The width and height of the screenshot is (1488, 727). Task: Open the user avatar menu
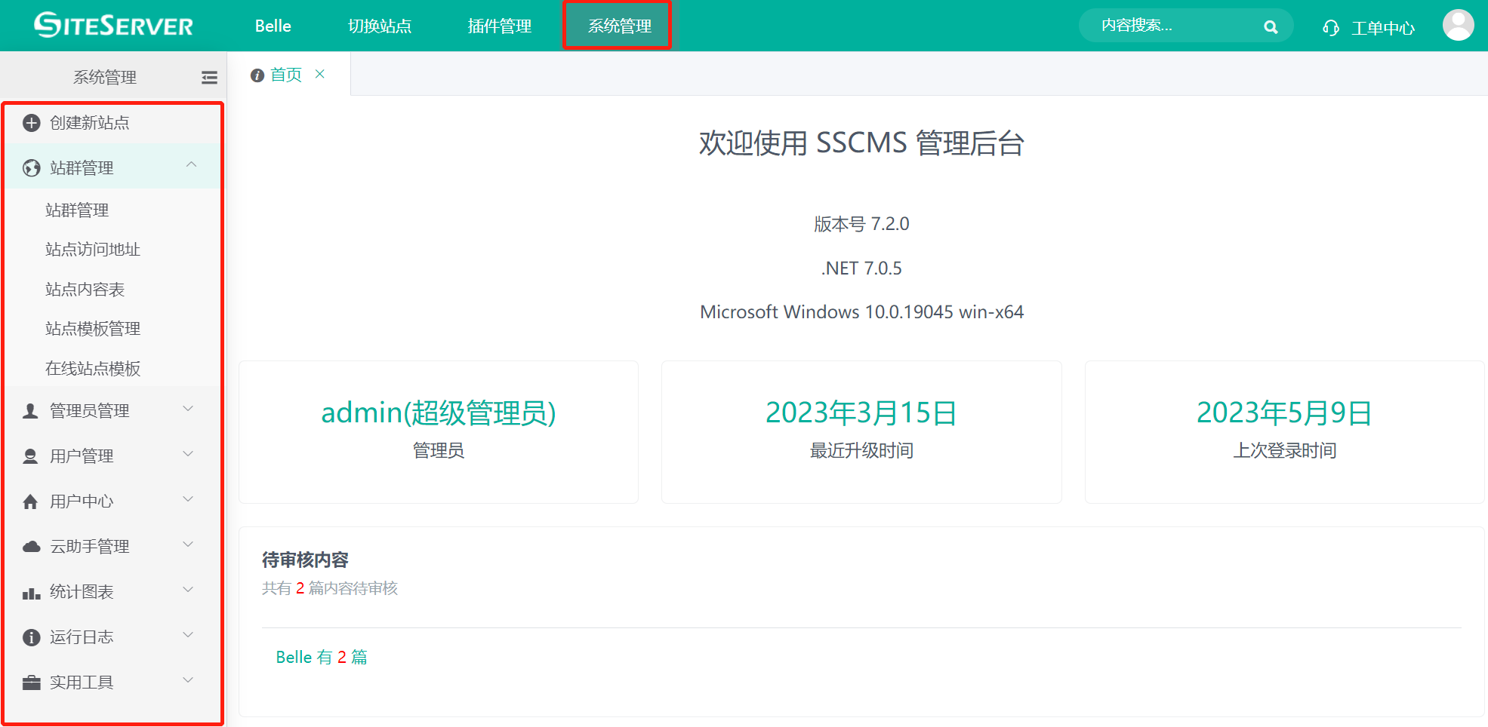pyautogui.click(x=1457, y=26)
